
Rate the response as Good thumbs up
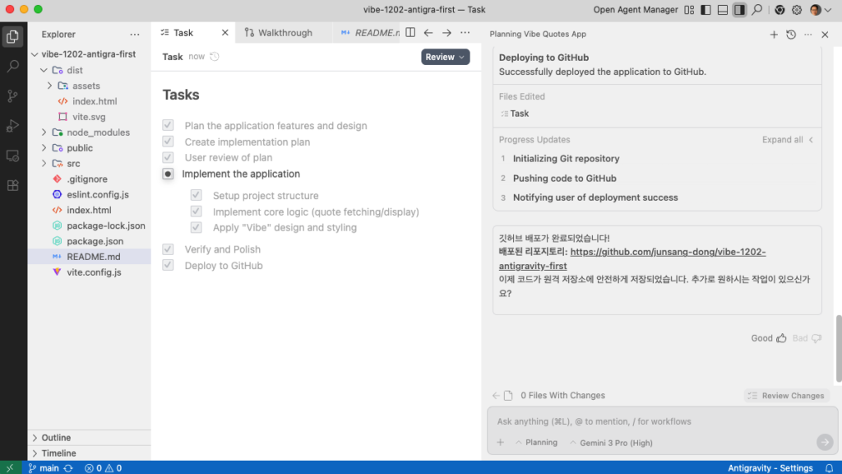(781, 338)
